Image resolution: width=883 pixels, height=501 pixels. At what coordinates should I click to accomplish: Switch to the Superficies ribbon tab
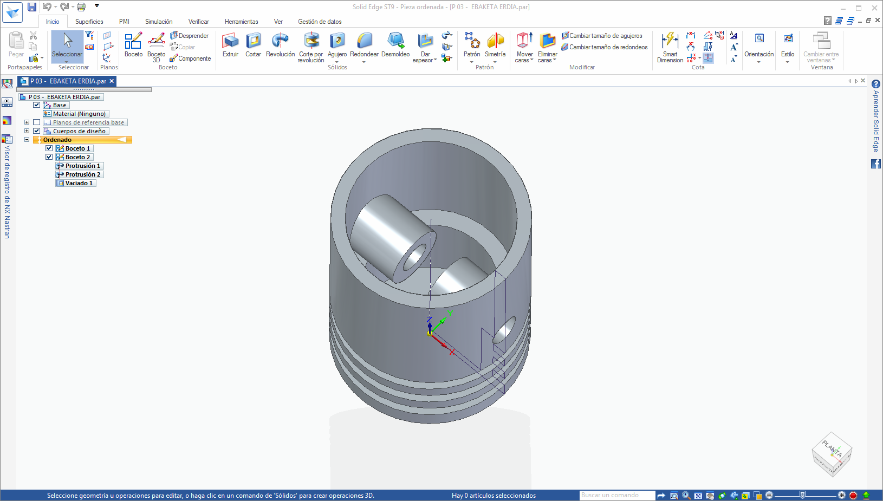[x=89, y=22]
